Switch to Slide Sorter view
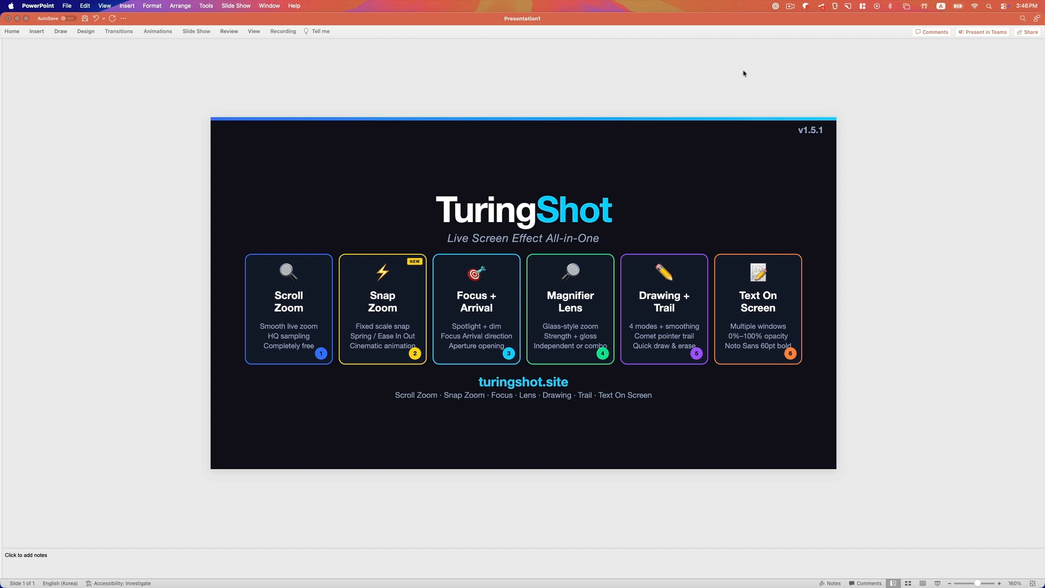Screen dimensions: 1045x588 pos(908,583)
